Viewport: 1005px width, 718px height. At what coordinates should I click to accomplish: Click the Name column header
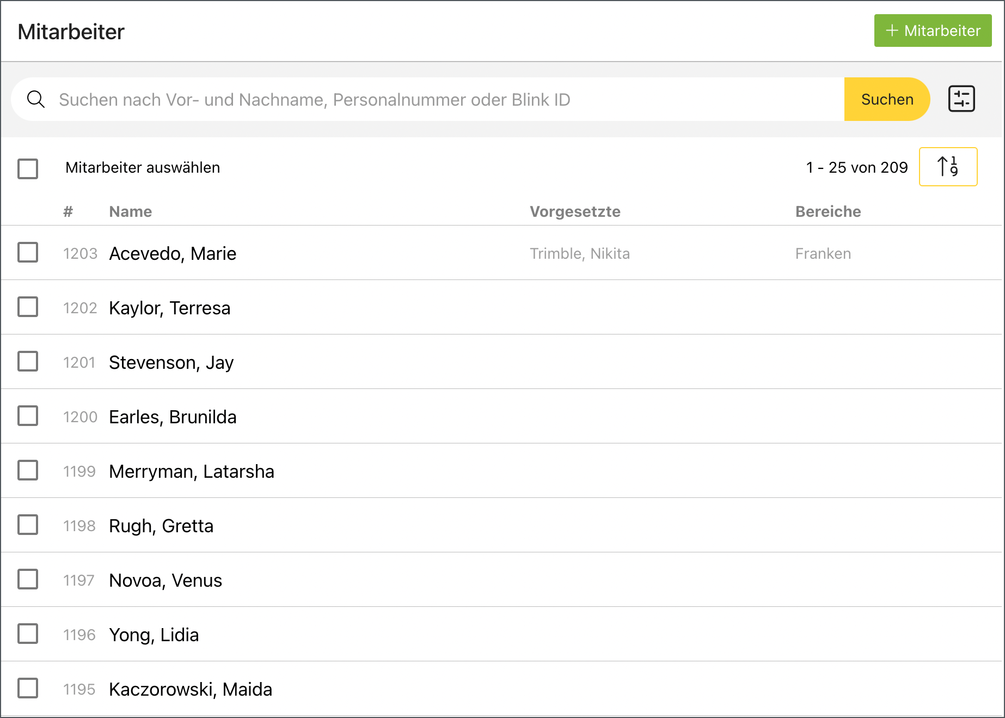(131, 211)
